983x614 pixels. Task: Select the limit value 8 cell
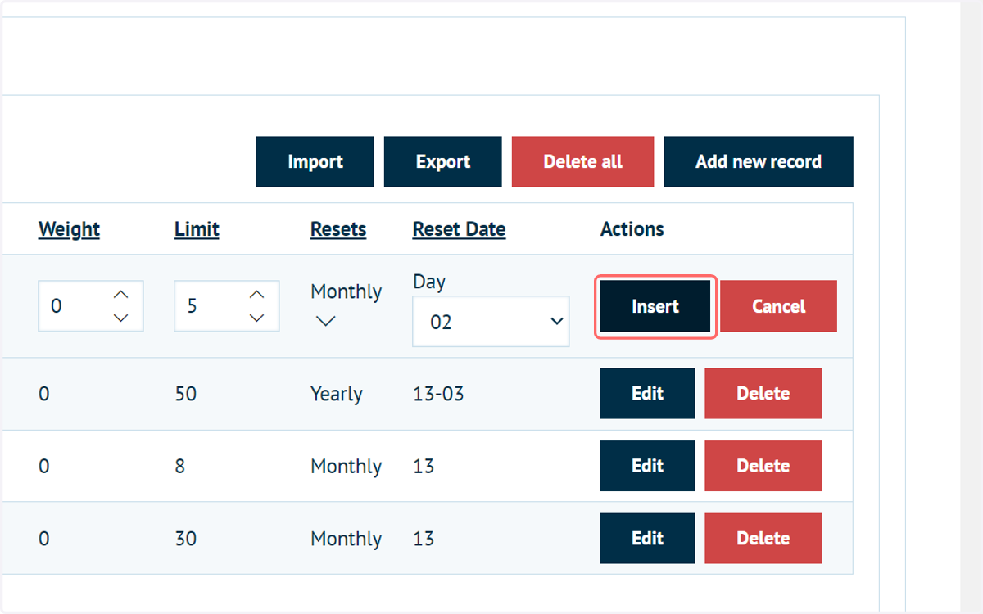180,466
